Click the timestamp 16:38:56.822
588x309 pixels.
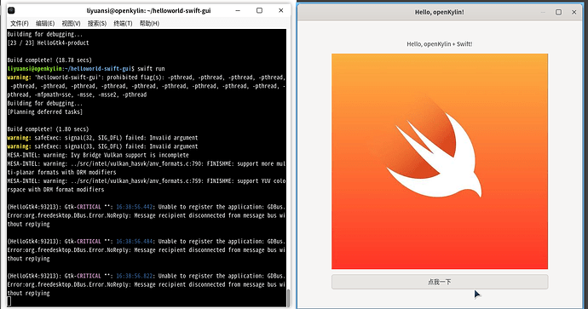click(135, 276)
